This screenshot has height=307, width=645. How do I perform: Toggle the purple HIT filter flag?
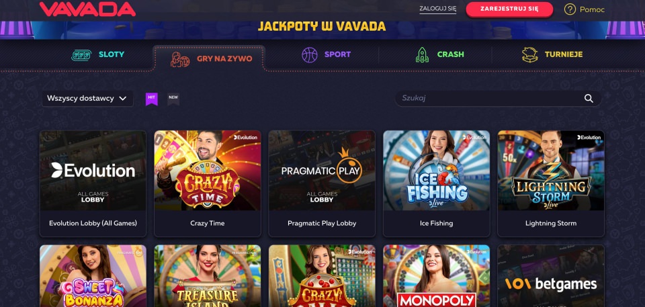tap(152, 99)
